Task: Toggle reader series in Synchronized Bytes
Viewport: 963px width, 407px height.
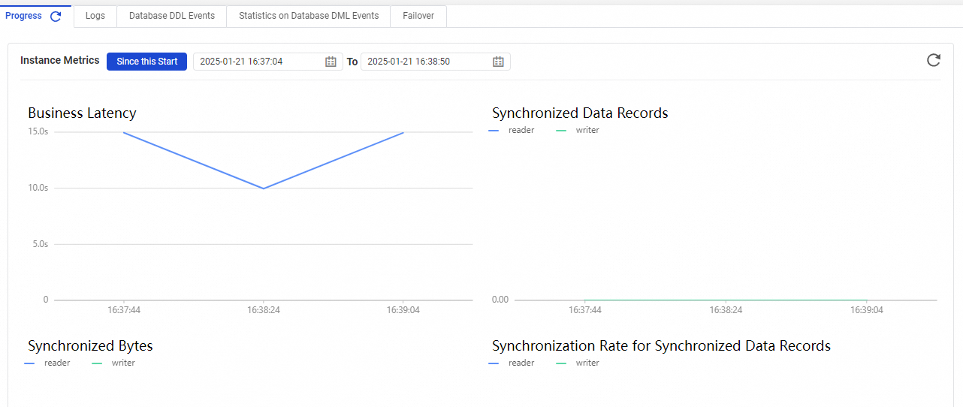Action: point(49,363)
